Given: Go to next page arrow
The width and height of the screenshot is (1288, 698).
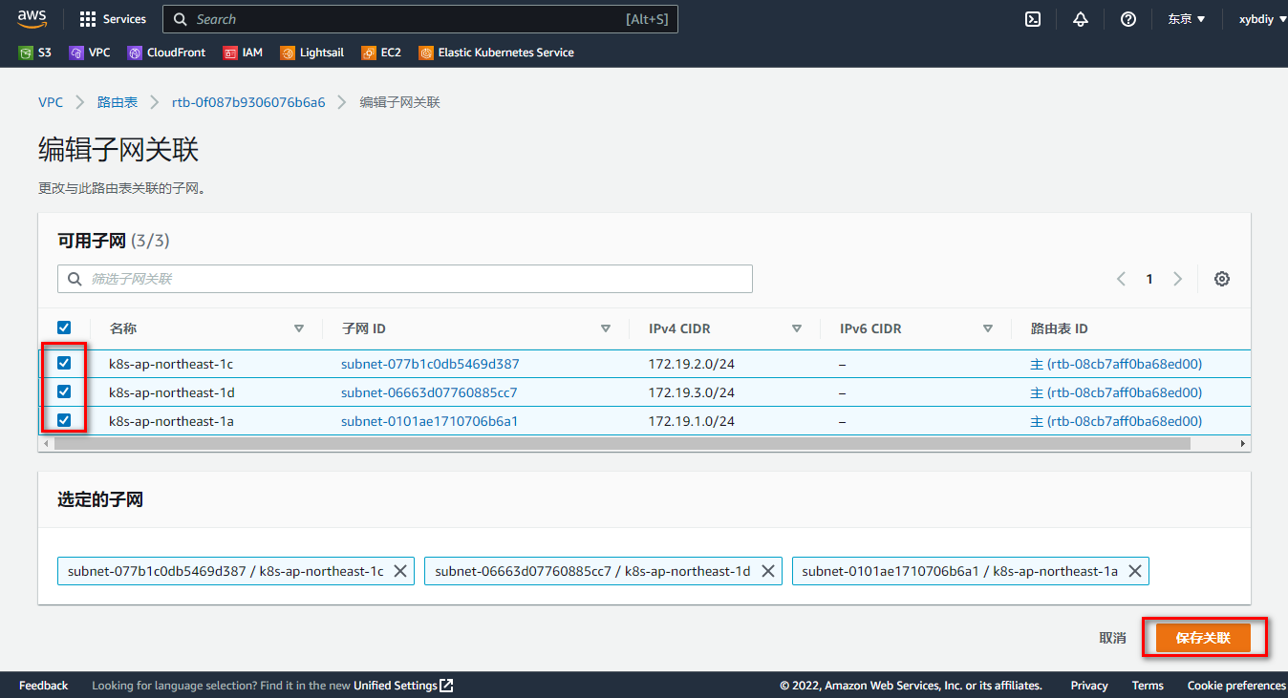Looking at the screenshot, I should tap(1178, 279).
